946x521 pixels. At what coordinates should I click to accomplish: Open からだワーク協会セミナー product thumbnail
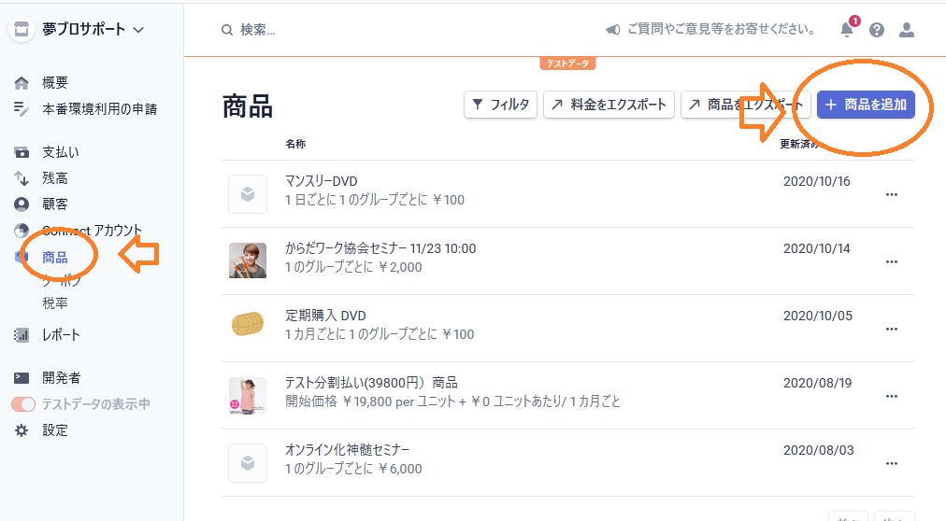[x=248, y=260]
